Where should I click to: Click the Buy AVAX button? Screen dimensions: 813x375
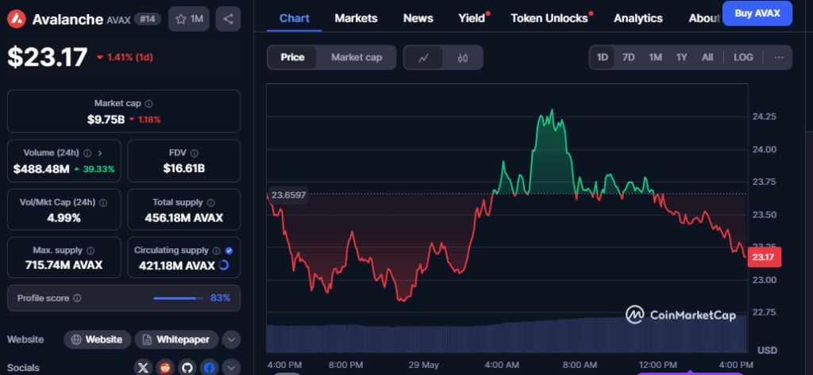(757, 13)
